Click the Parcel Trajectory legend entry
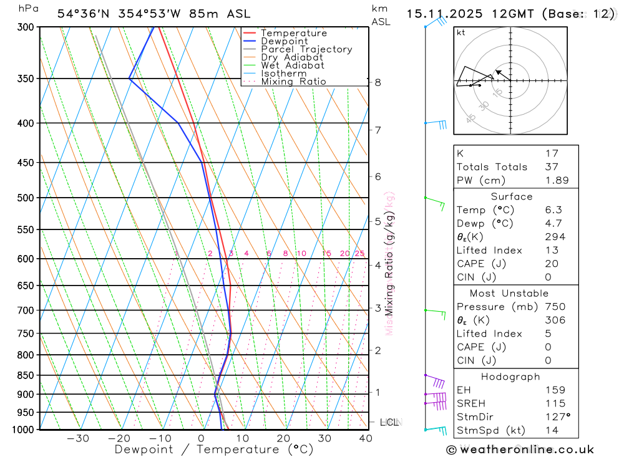Screen dimensions: 624x457 [x=298, y=49]
